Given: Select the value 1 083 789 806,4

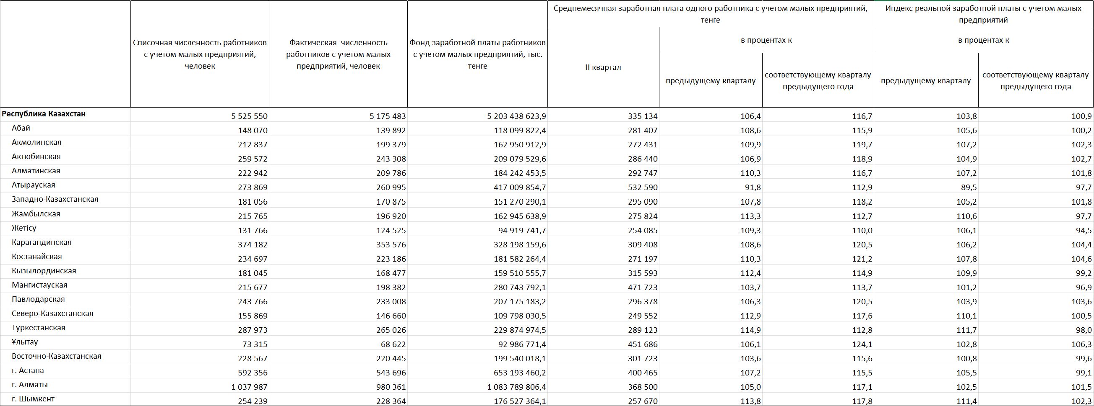Looking at the screenshot, I should (516, 387).
